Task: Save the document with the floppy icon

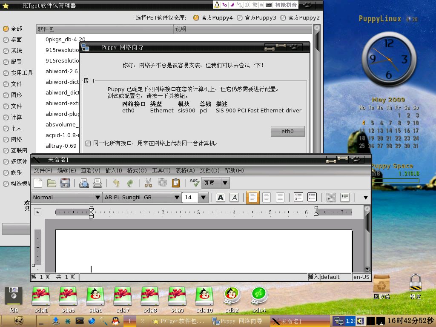Action: click(65, 183)
